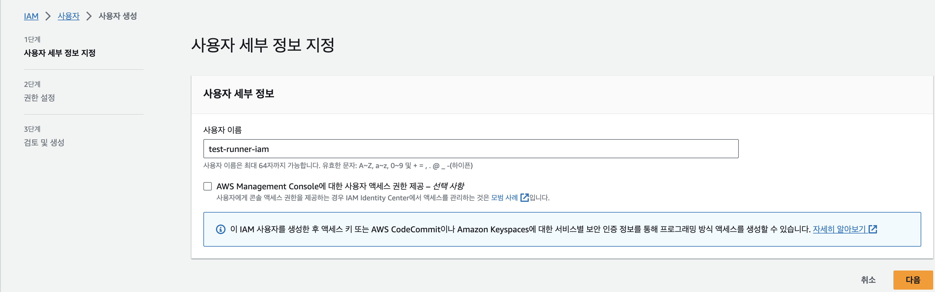
Task: Click the IAM breadcrumb link
Action: (31, 16)
